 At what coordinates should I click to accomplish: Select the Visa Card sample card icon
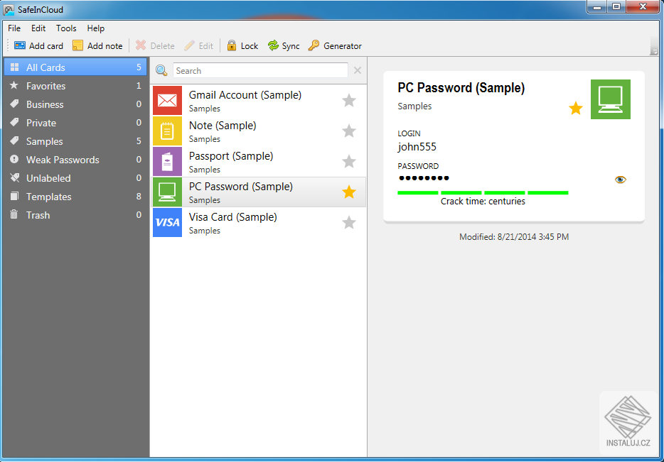coord(167,222)
